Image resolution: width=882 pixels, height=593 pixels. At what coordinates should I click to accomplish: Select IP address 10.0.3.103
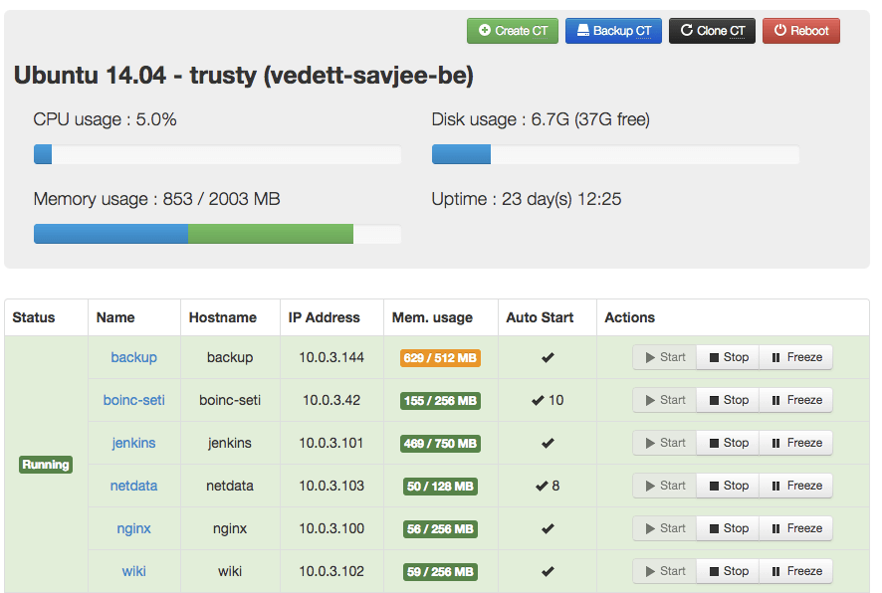pyautogui.click(x=331, y=486)
